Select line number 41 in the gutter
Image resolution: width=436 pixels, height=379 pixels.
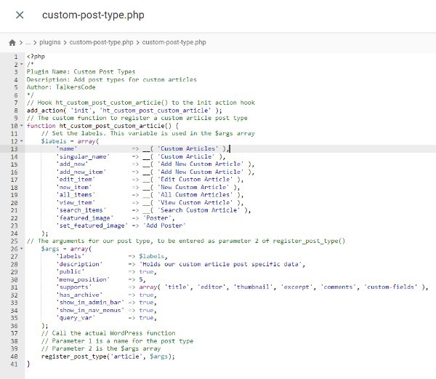(15, 364)
